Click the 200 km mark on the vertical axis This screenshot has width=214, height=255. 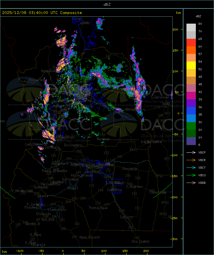click(175, 29)
